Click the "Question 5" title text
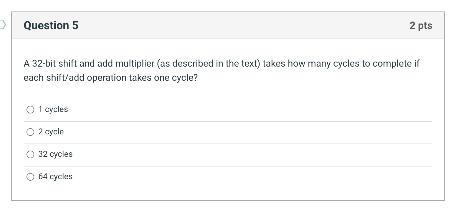Image resolution: width=466 pixels, height=211 pixels. (51, 25)
